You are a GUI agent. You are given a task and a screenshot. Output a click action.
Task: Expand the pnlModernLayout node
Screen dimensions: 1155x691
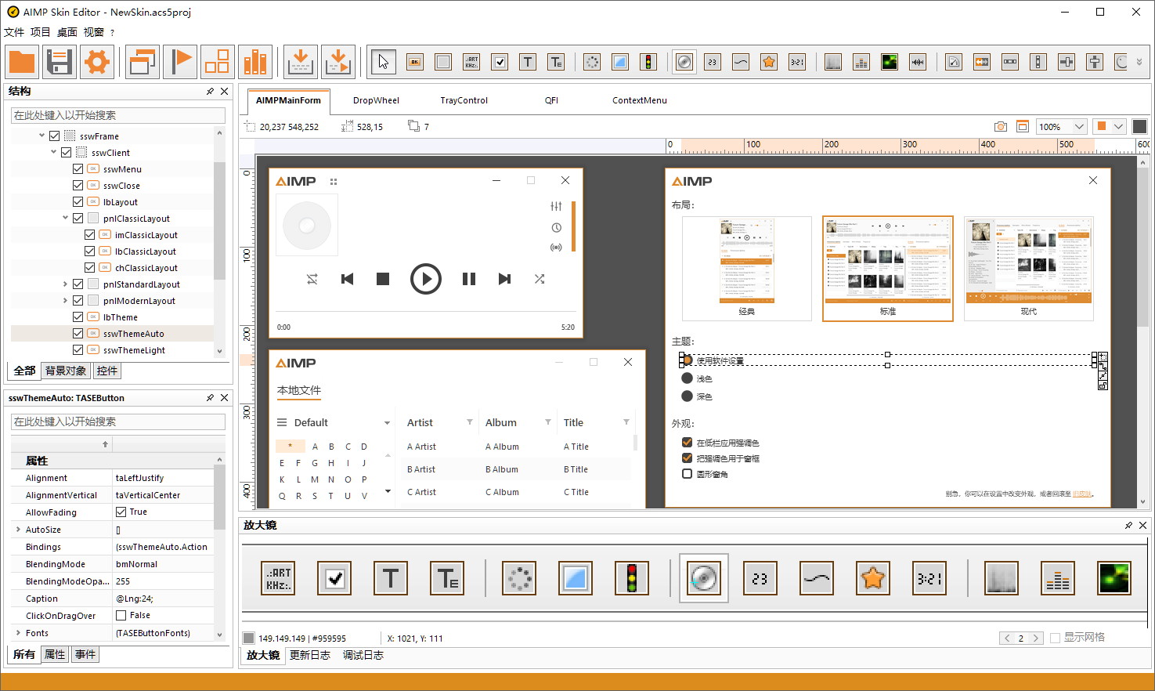[65, 300]
